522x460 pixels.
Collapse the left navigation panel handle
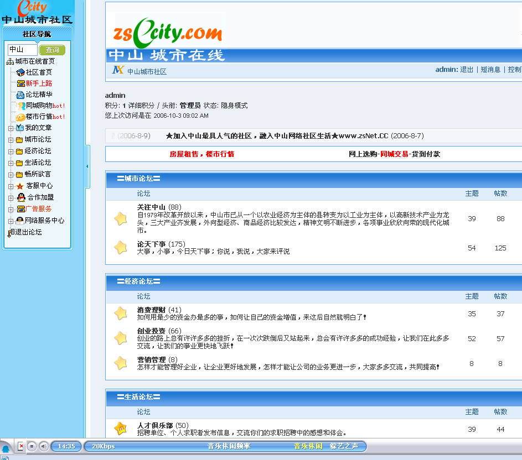click(87, 166)
